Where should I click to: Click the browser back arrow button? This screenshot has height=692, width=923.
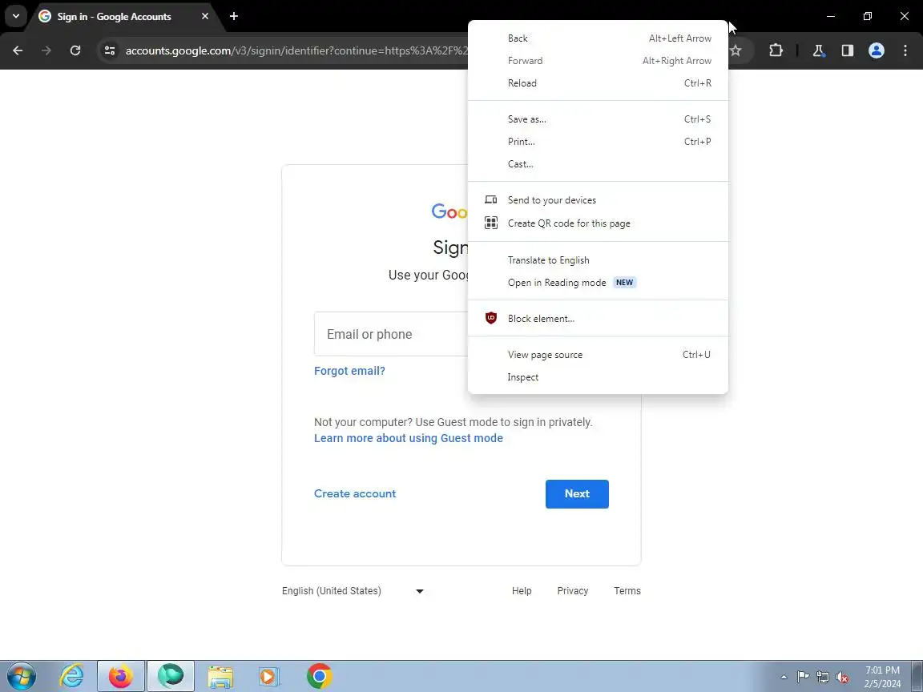click(18, 50)
